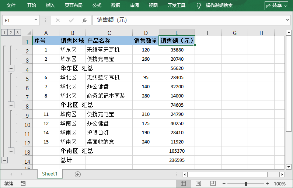Confirm entry with checkmark icon
The image size is (293, 188).
71,20
